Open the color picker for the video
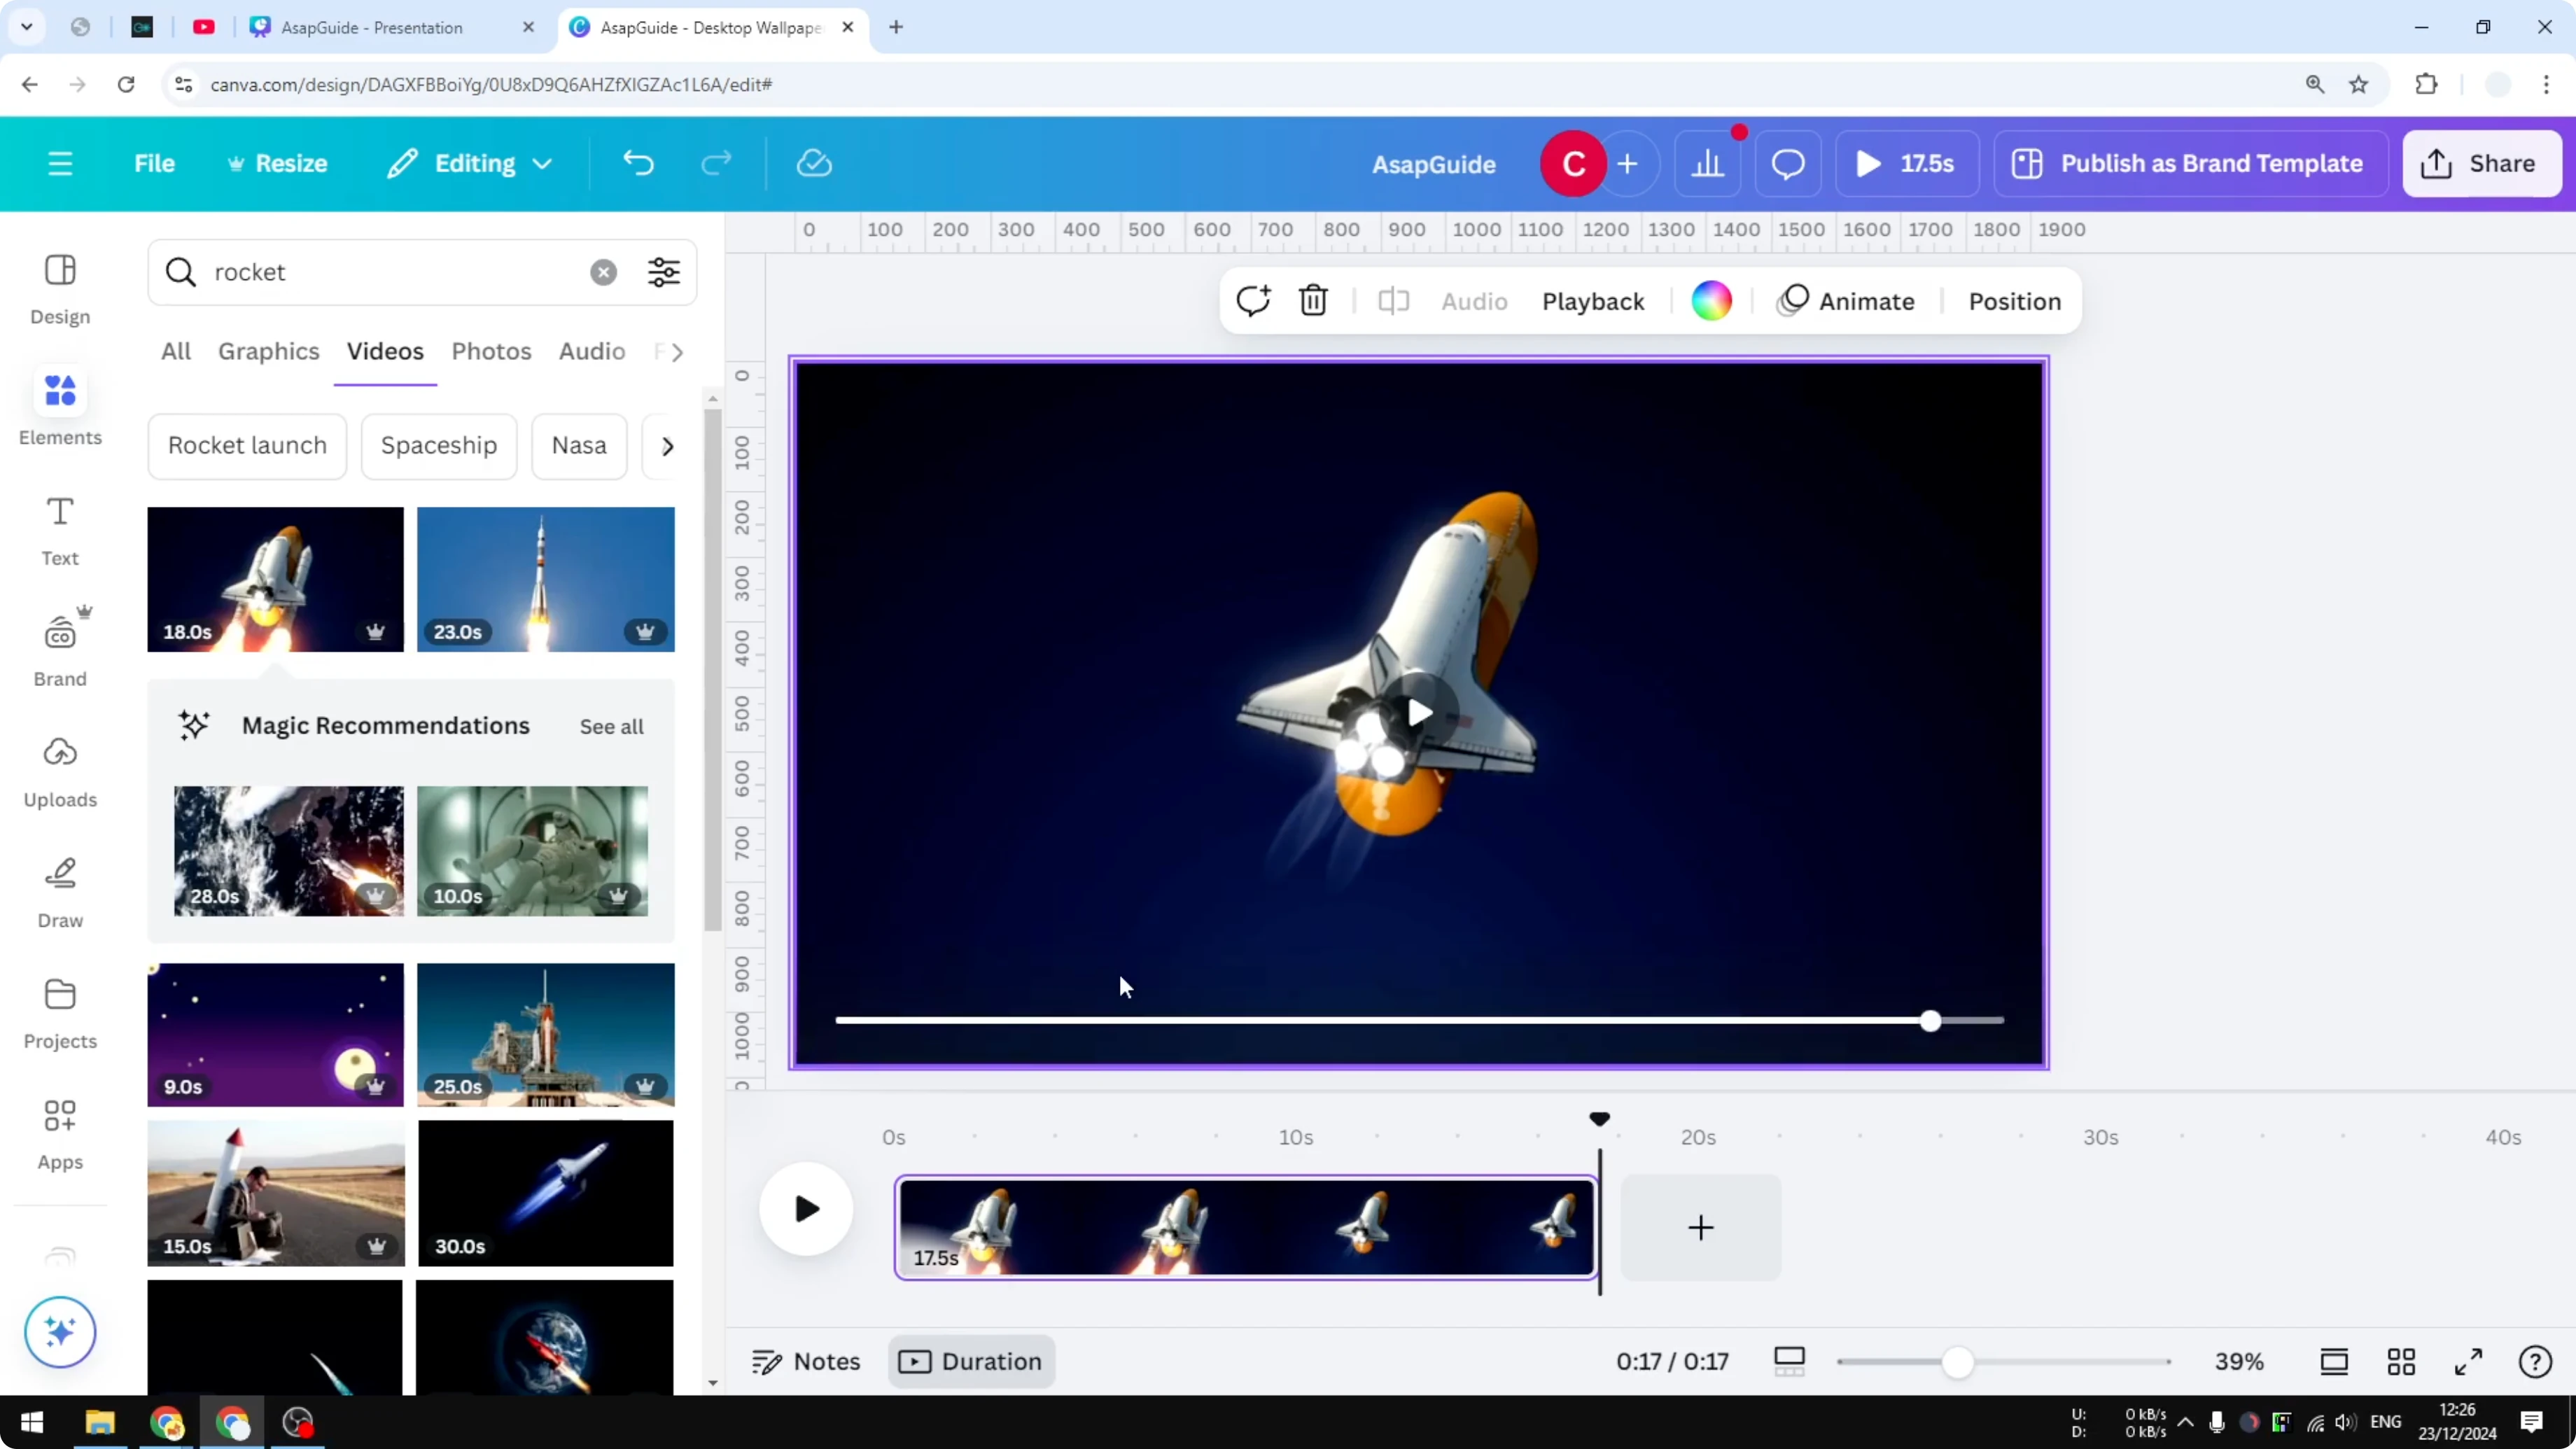 [x=1712, y=301]
